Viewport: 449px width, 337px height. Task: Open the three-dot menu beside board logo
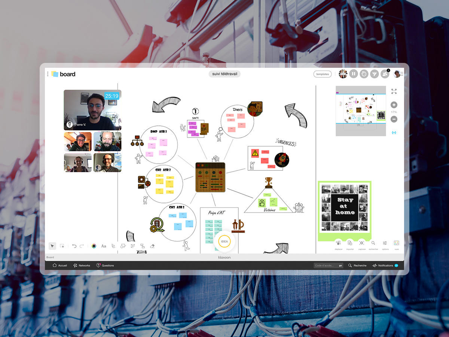[x=48, y=74]
